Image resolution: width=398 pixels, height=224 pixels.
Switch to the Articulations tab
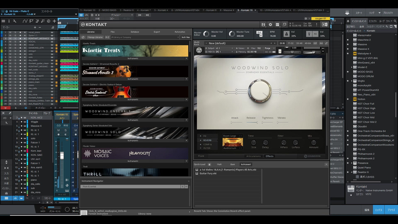253,156
